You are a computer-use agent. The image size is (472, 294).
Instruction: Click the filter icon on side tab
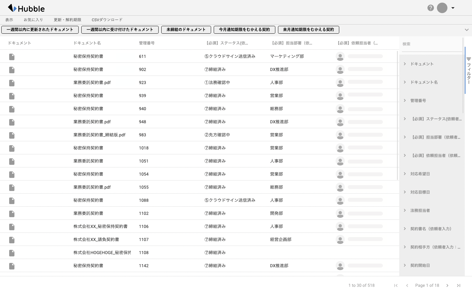tap(468, 60)
